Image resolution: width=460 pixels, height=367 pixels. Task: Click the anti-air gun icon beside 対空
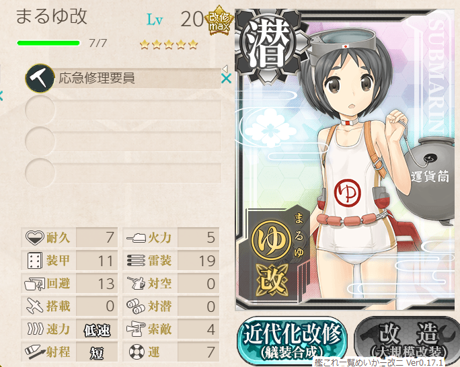pos(136,283)
